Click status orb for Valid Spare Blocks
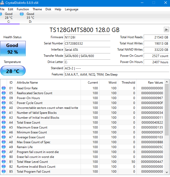Viewport: 170px width, 177px height. (4, 112)
